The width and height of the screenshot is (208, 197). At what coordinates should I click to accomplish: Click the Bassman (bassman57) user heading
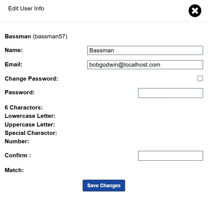[36, 36]
